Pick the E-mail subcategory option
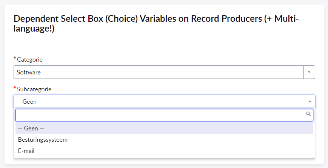 pyautogui.click(x=26, y=151)
